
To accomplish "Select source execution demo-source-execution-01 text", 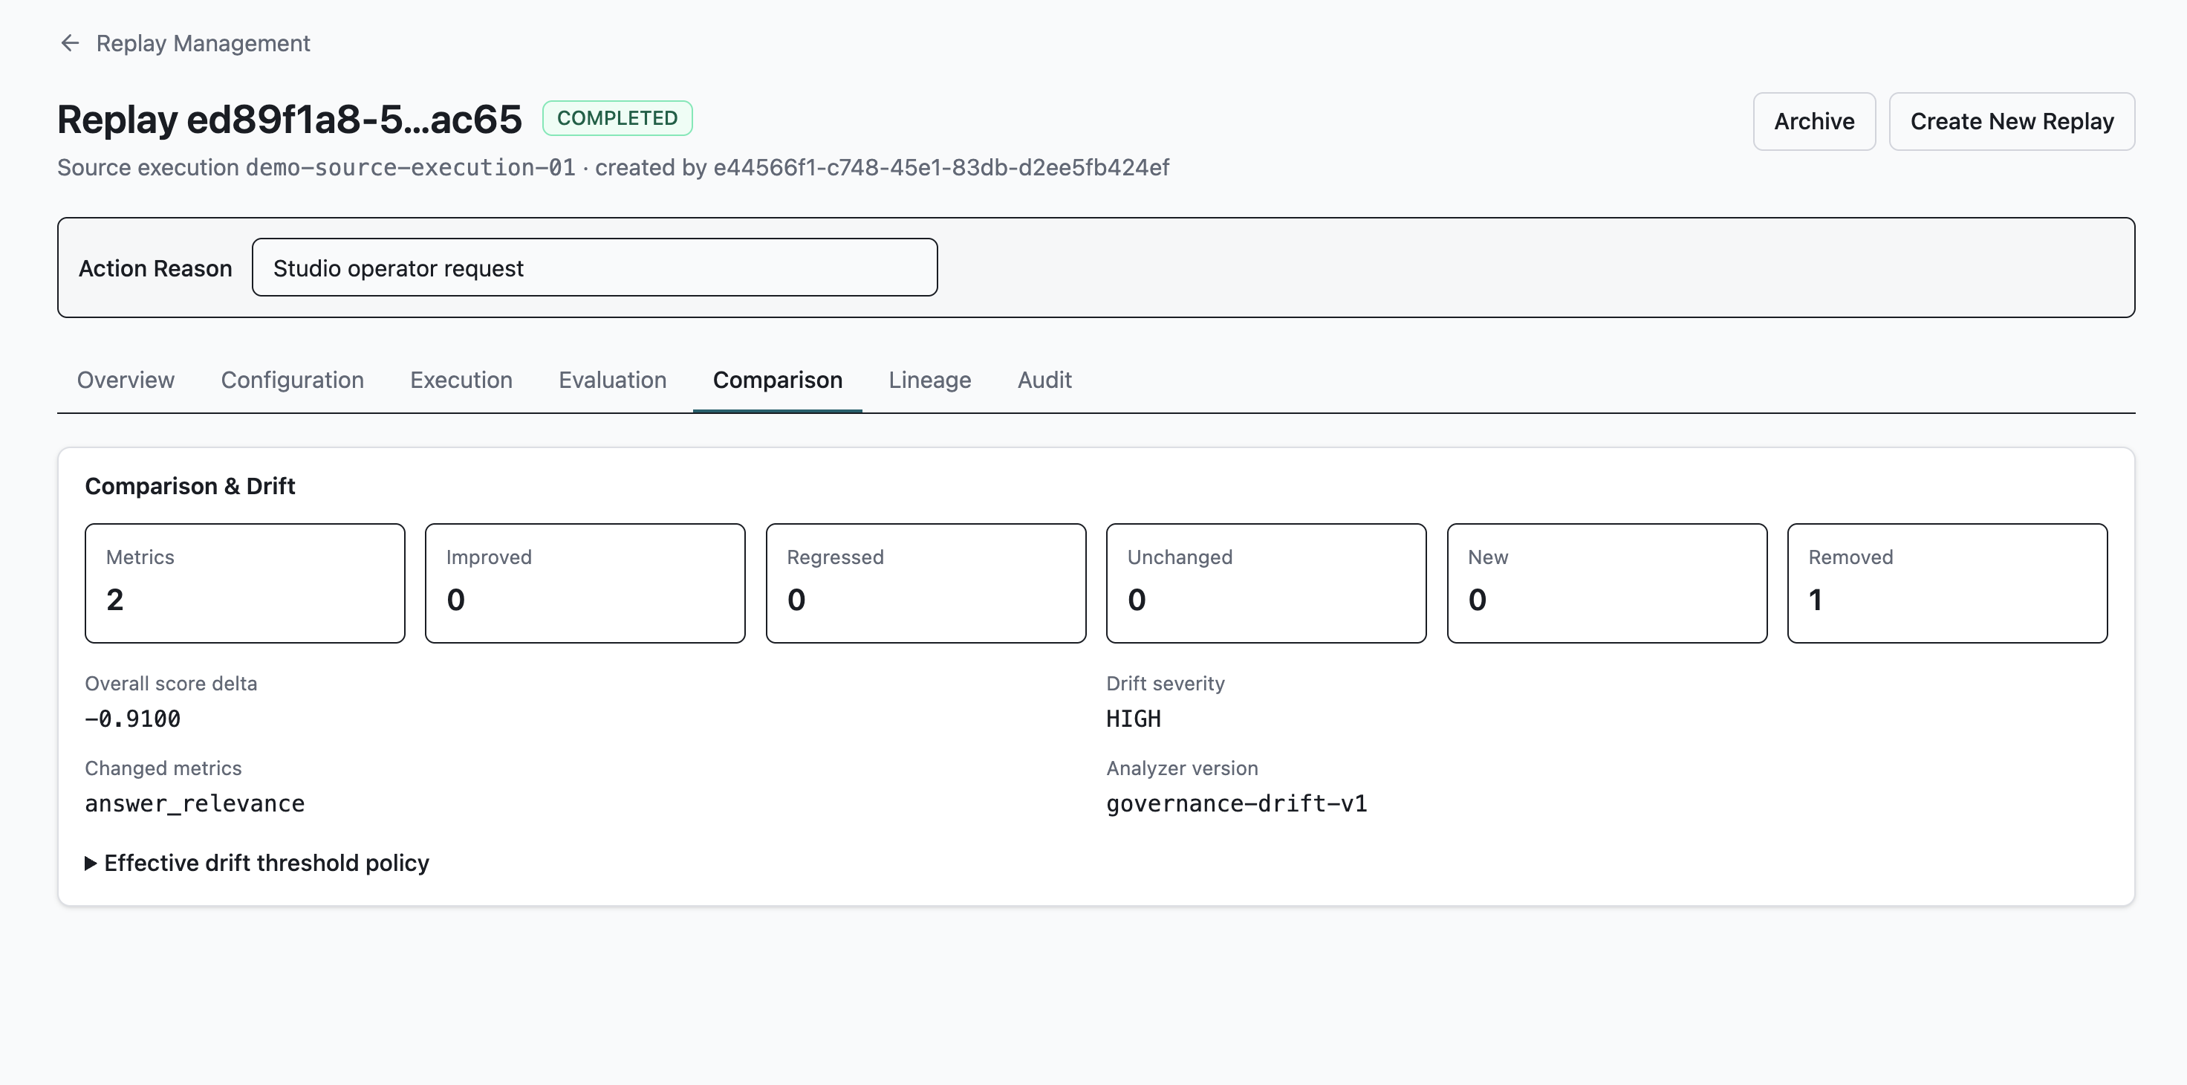I will pos(410,167).
